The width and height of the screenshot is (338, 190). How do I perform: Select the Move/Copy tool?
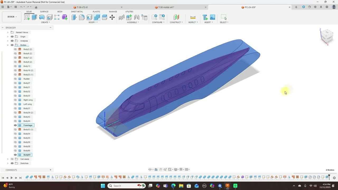click(112, 17)
